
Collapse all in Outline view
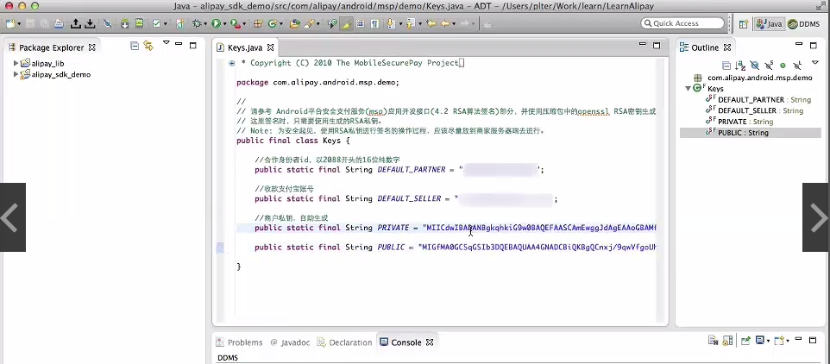726,66
